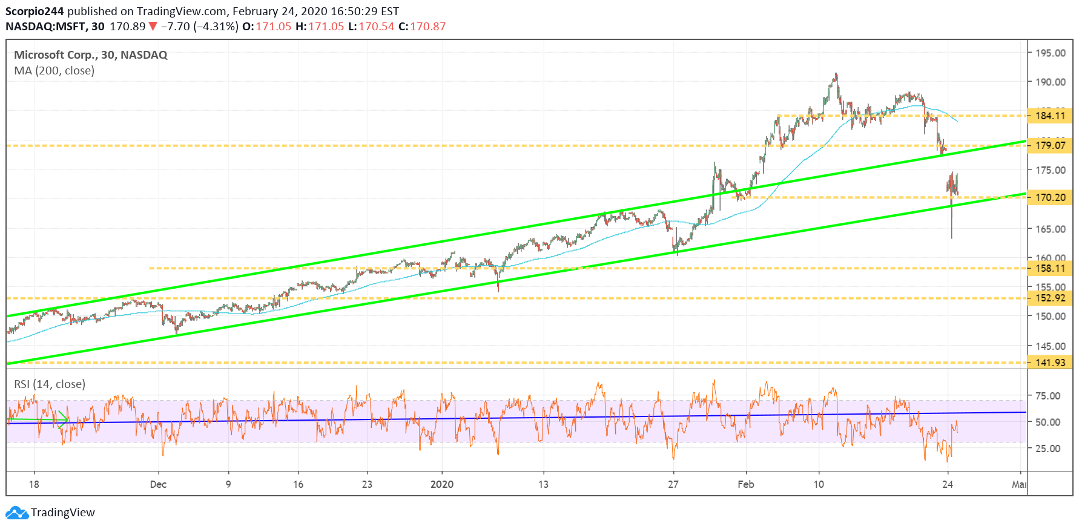Click the 16 date on time axis

pyautogui.click(x=298, y=484)
